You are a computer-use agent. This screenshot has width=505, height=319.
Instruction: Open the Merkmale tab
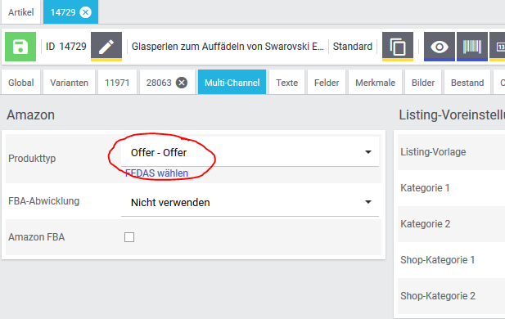(375, 83)
